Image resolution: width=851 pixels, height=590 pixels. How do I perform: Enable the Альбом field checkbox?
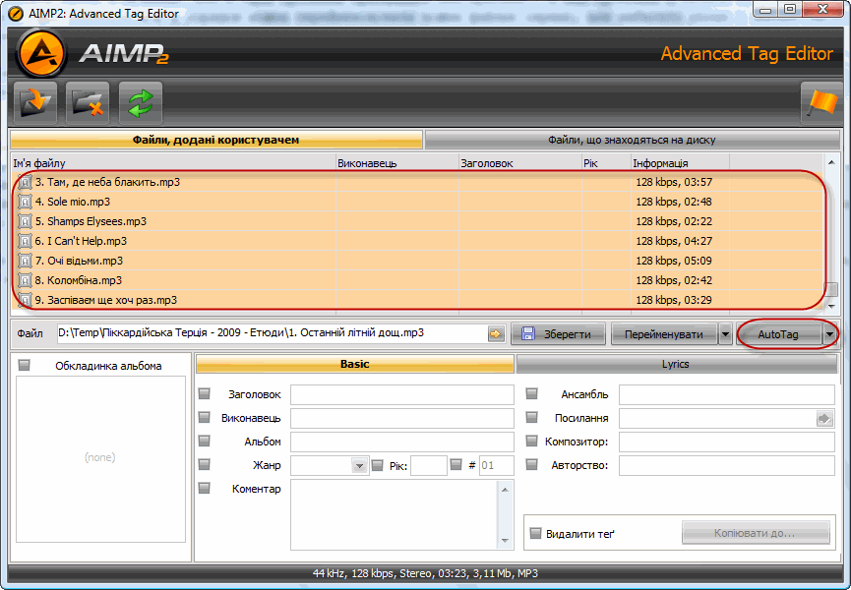204,441
